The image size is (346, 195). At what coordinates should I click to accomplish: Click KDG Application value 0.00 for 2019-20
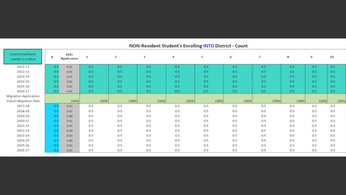point(69,116)
